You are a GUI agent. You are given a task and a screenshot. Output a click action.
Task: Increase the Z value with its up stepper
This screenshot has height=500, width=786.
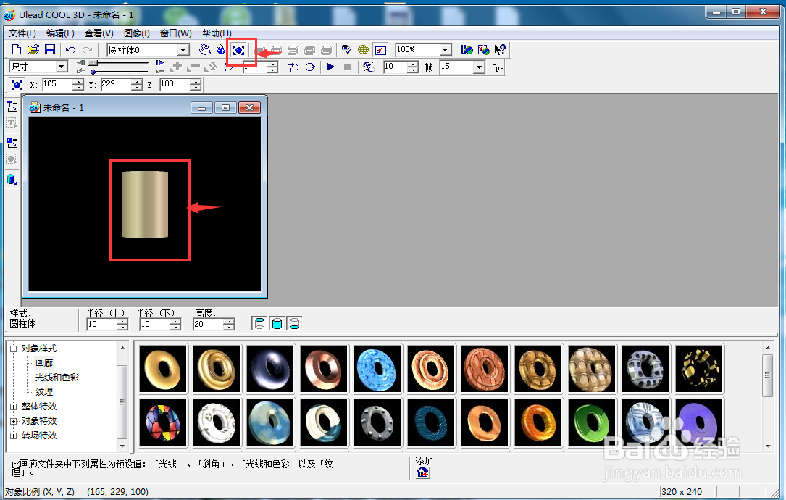196,81
